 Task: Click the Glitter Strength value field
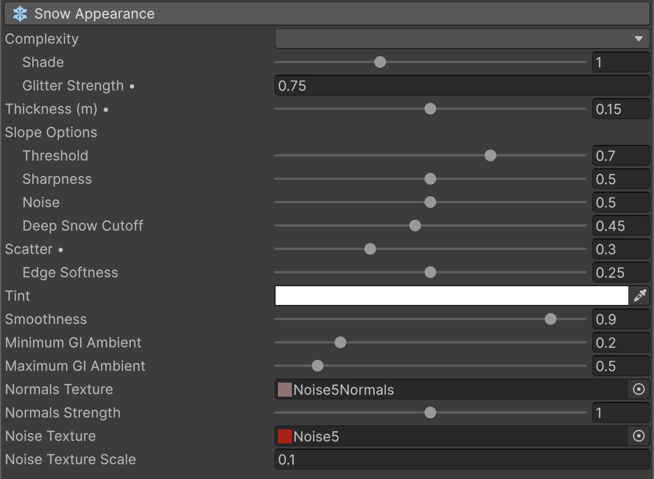pos(462,85)
